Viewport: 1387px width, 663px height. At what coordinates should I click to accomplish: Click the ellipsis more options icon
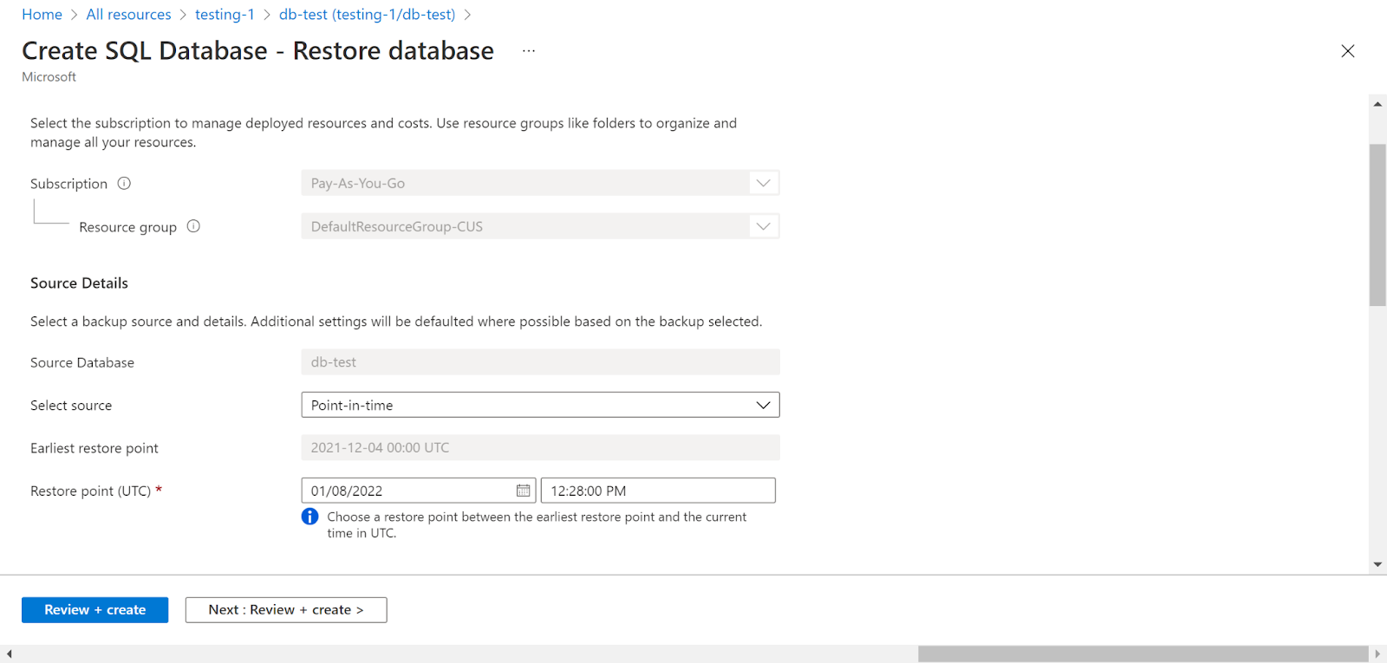pyautogui.click(x=529, y=51)
